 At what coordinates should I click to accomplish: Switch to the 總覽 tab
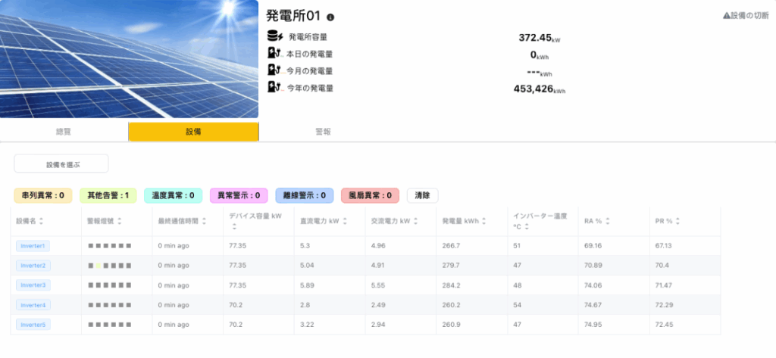(64, 132)
